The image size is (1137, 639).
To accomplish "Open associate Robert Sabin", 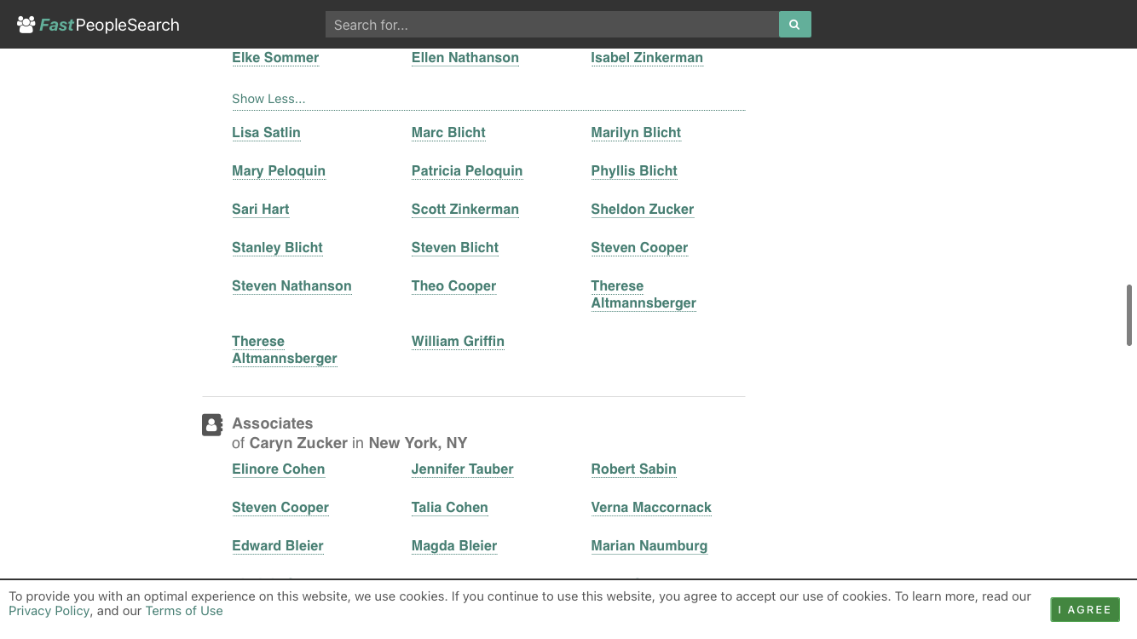I will (633, 469).
